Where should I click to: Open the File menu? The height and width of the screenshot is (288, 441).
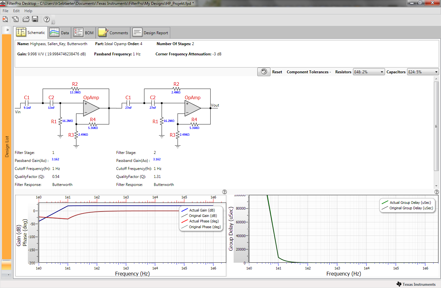coord(5,11)
